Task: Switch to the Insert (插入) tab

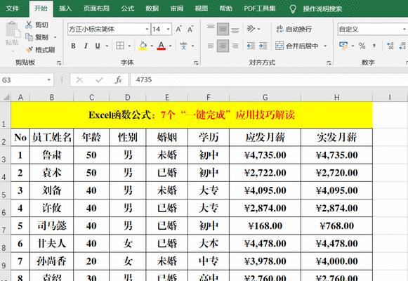Action: (x=65, y=8)
